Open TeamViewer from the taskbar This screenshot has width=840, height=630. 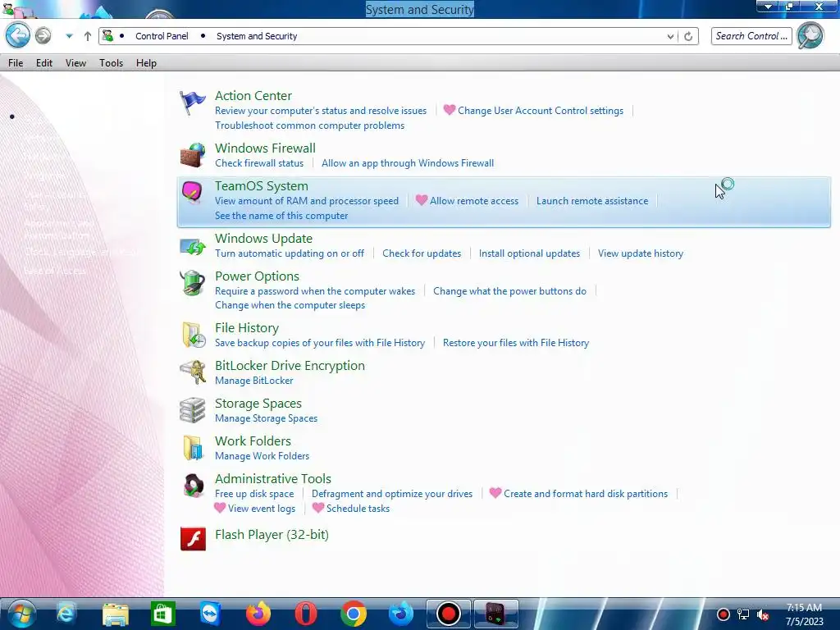coord(210,614)
